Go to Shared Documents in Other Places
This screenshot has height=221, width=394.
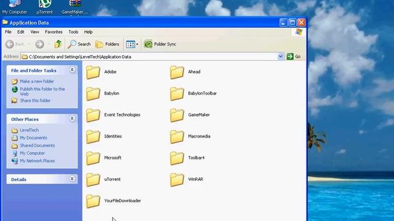pos(37,145)
